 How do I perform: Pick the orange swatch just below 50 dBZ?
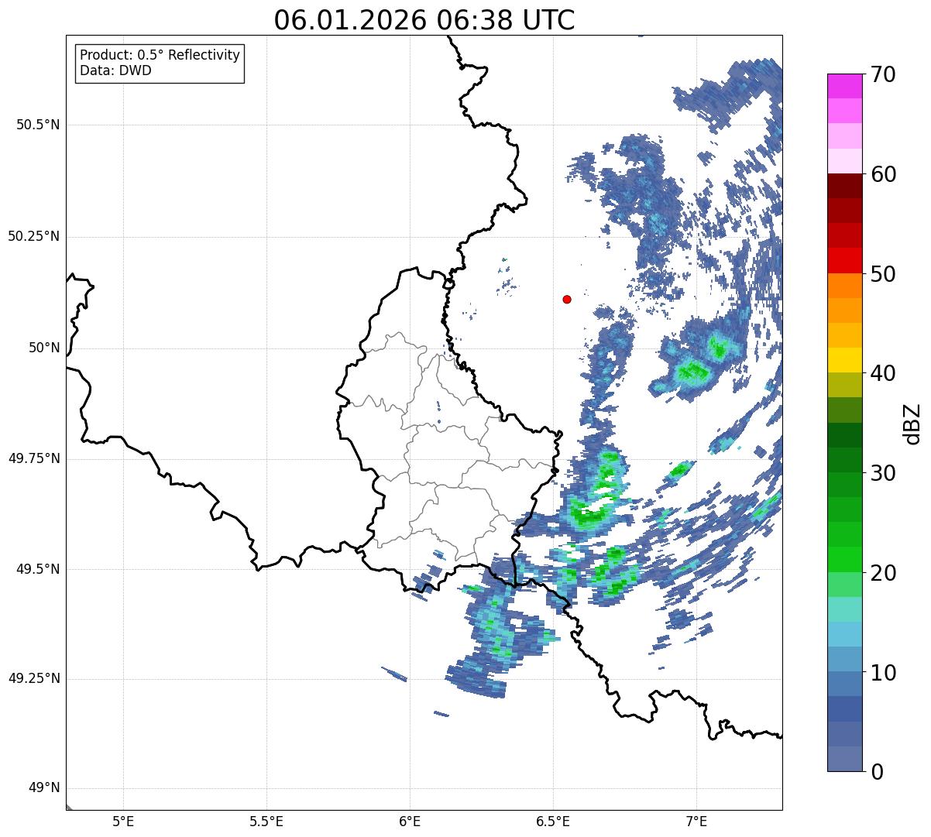click(845, 286)
